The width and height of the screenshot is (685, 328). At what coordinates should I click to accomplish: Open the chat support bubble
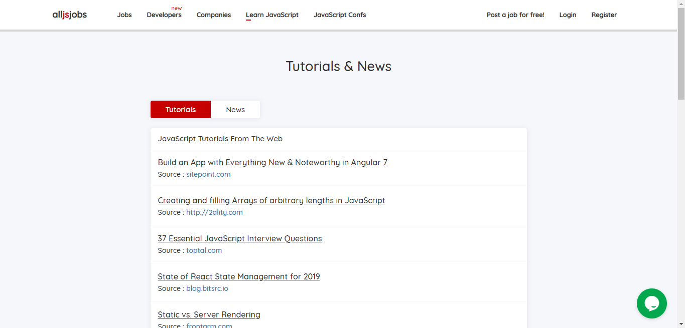[x=651, y=303]
